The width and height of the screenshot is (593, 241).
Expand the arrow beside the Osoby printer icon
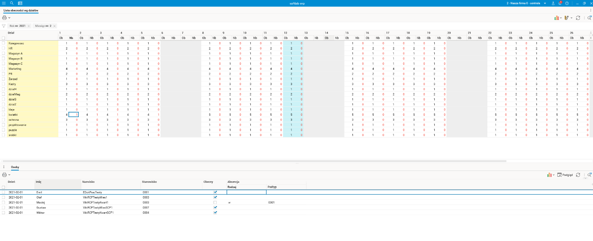(9, 175)
